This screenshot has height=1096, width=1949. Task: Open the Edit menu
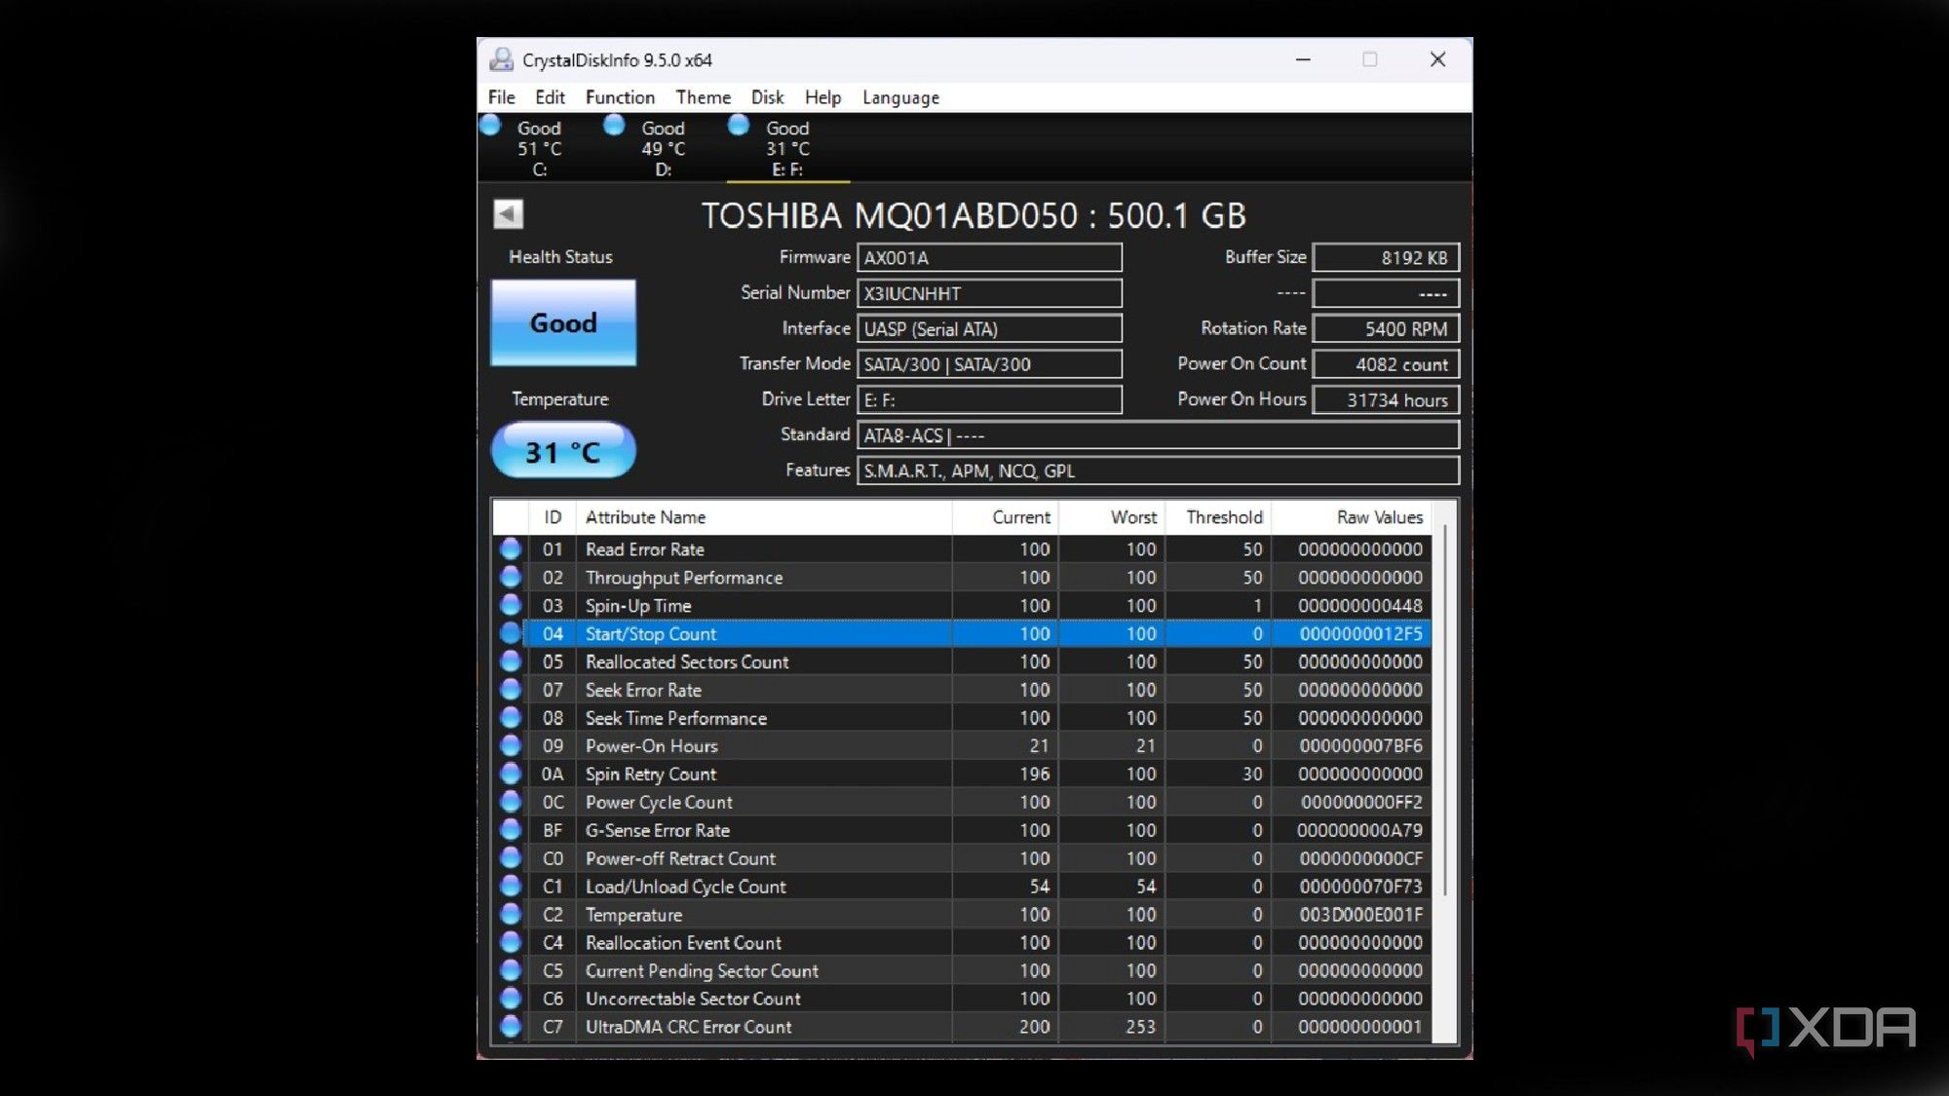[550, 97]
